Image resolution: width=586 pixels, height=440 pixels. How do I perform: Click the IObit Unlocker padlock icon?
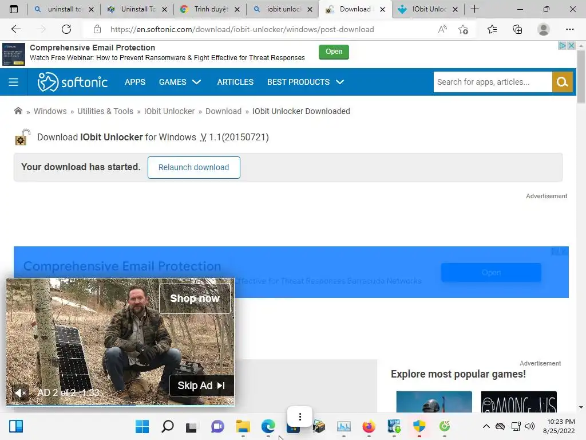click(22, 137)
